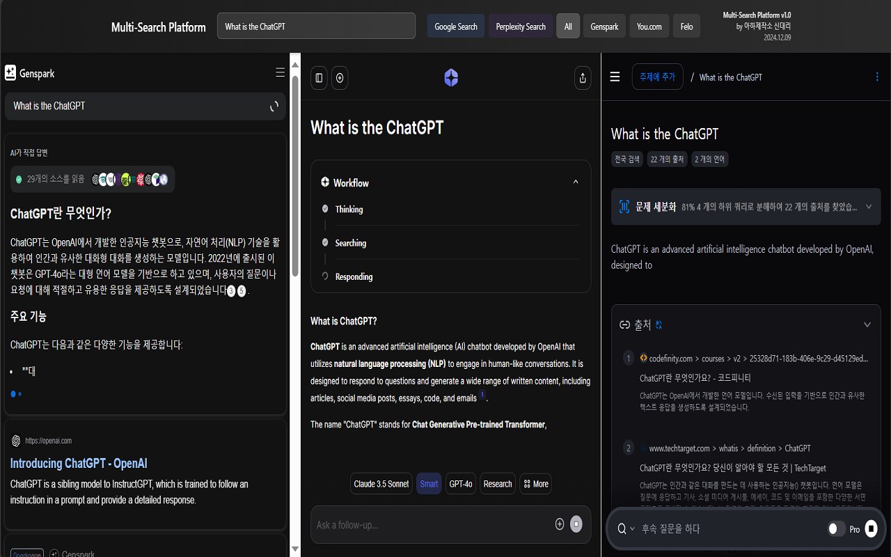Click the Responding workflow step

pyautogui.click(x=354, y=276)
